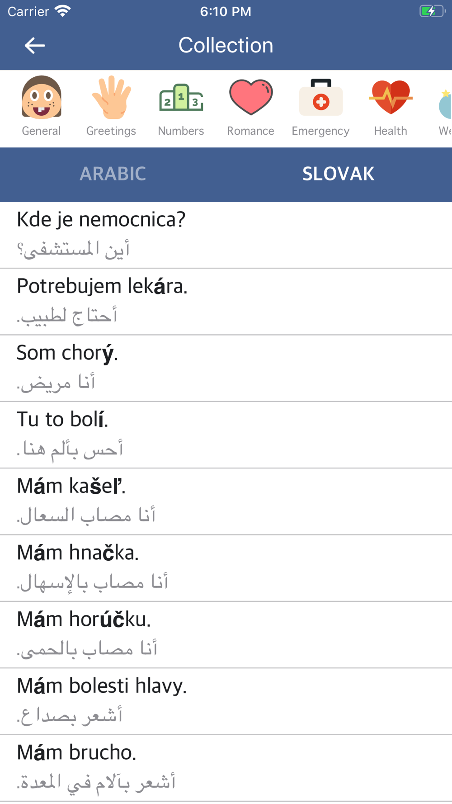Select the Greetings hand icon
Screen dimensions: 452x804
pos(111,98)
